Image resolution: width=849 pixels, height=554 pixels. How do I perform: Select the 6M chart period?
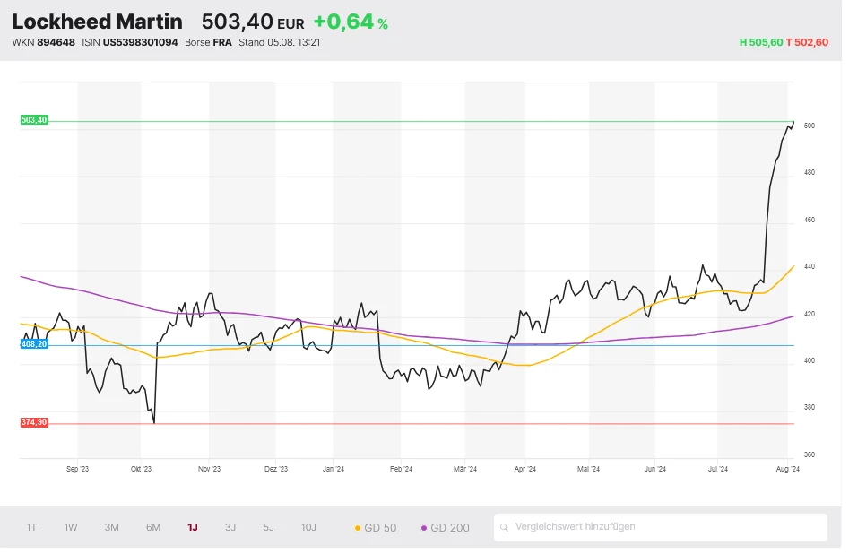point(153,527)
